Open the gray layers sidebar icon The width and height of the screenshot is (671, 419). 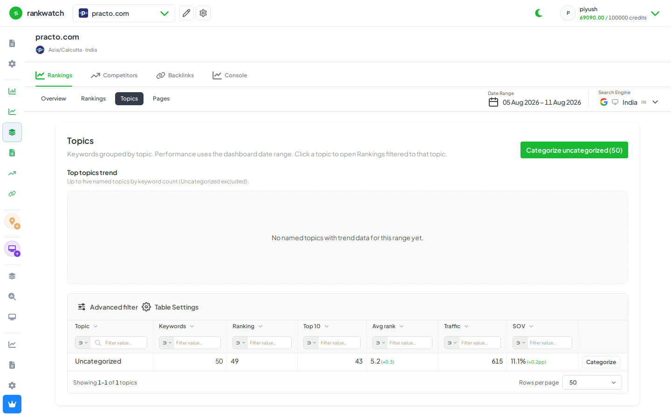[12, 276]
